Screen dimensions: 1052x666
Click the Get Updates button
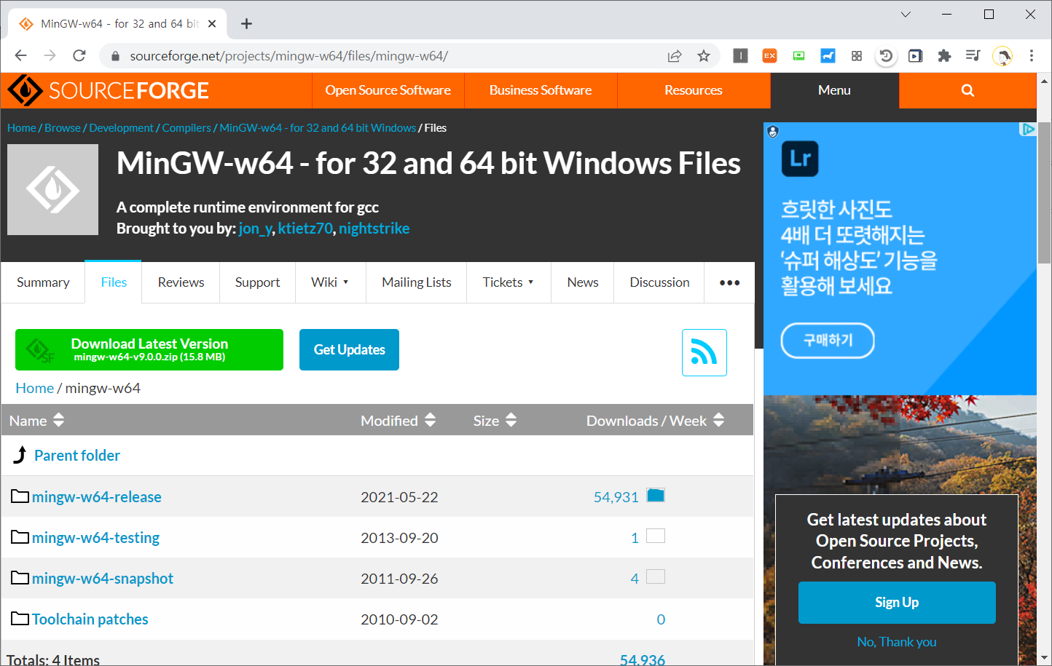[x=349, y=349]
